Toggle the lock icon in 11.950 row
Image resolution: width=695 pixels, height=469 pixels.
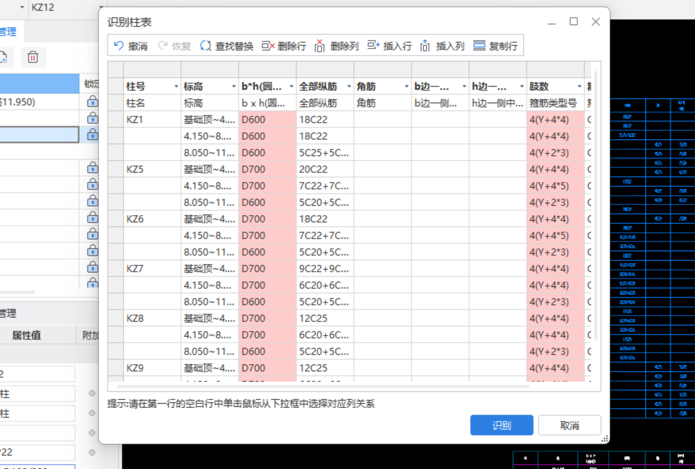pyautogui.click(x=93, y=101)
